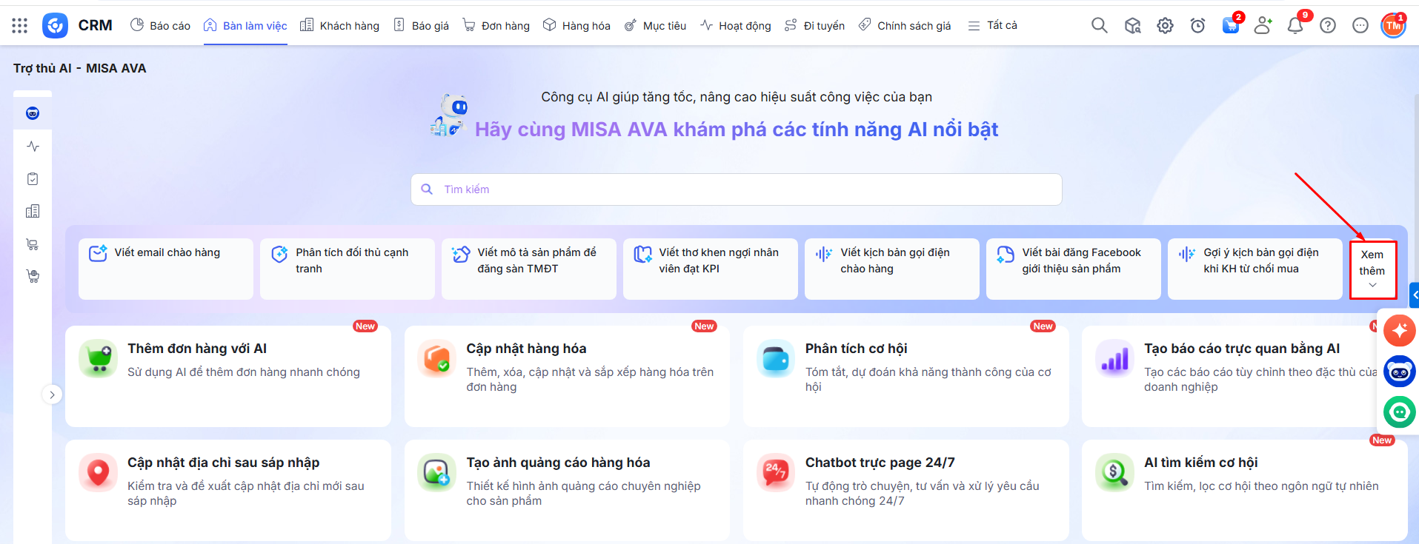Image resolution: width=1419 pixels, height=544 pixels.
Task: Open the notifications bell icon
Action: 1295,26
